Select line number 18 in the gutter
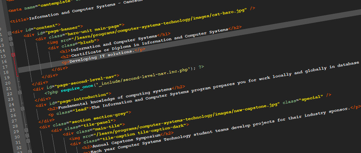The width and height of the screenshot is (361, 153). tap(6, 73)
